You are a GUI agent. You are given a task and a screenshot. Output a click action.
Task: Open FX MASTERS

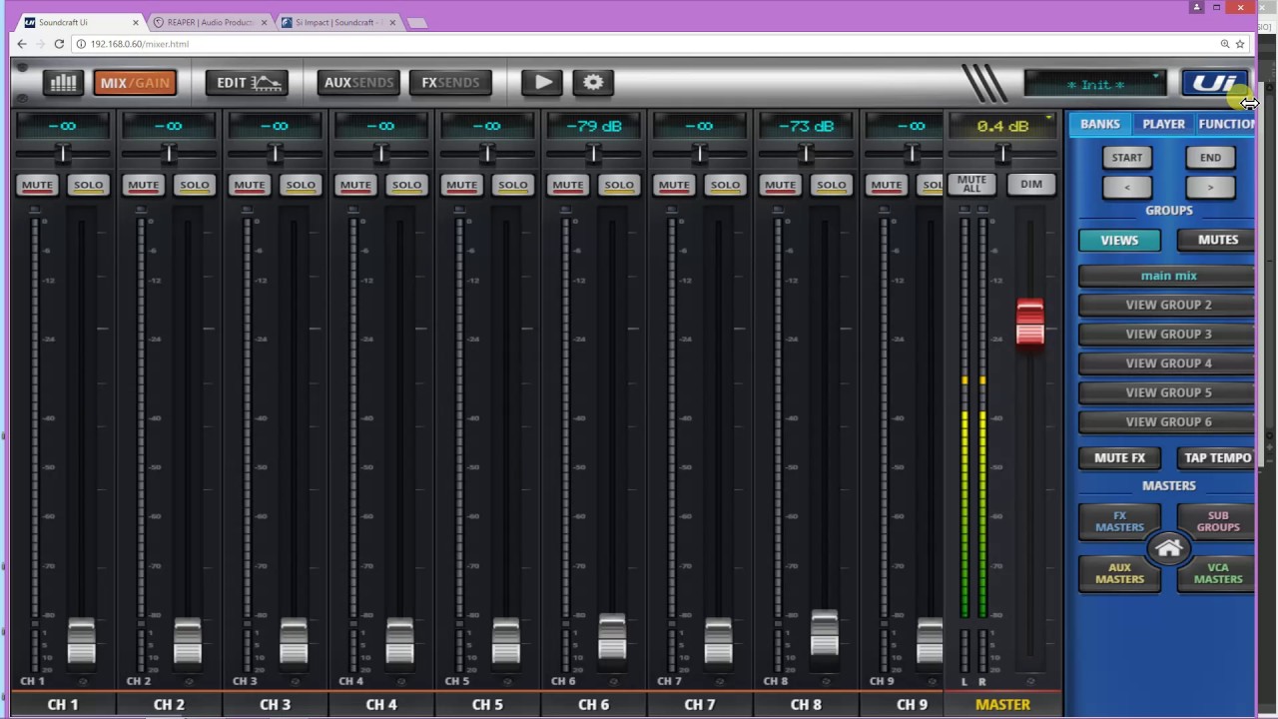coord(1119,521)
